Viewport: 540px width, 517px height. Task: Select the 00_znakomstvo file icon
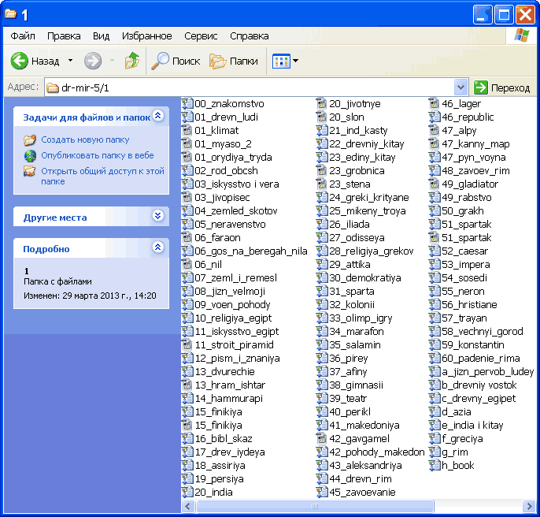point(187,104)
